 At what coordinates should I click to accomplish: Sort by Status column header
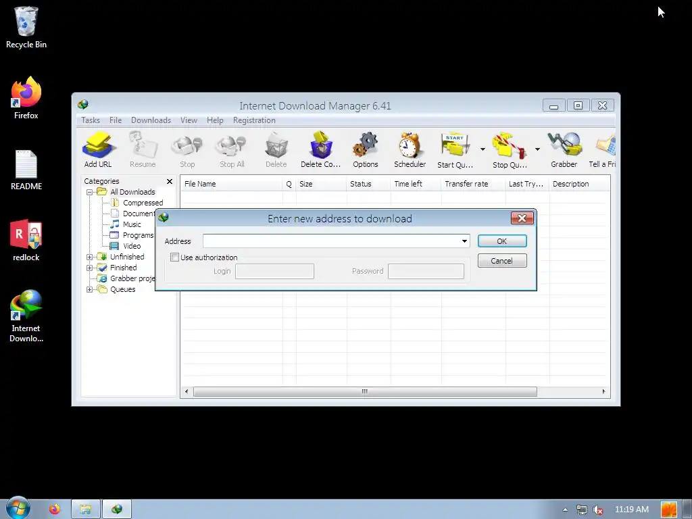(368, 184)
